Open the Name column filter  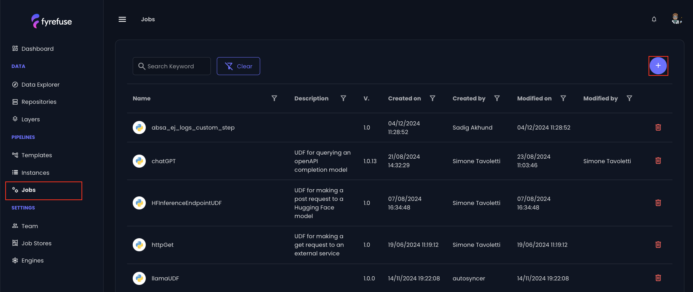(274, 98)
